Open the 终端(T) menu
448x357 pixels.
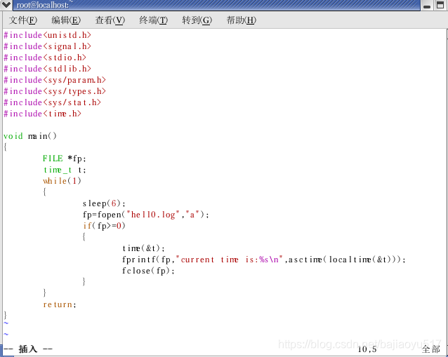pyautogui.click(x=154, y=20)
